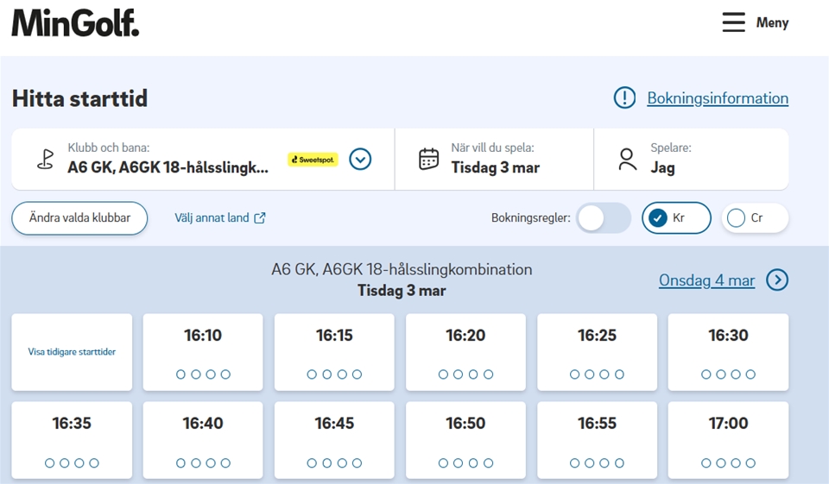Open the Bokningsinformation link
The width and height of the screenshot is (829, 484).
[717, 98]
